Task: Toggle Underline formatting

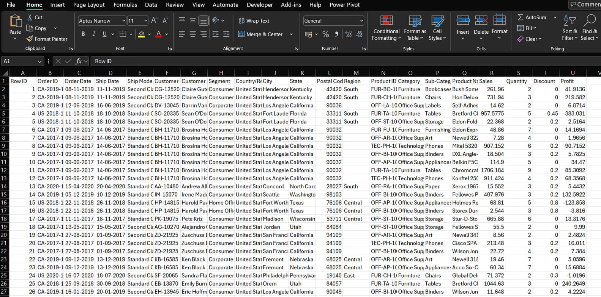Action: (x=104, y=34)
